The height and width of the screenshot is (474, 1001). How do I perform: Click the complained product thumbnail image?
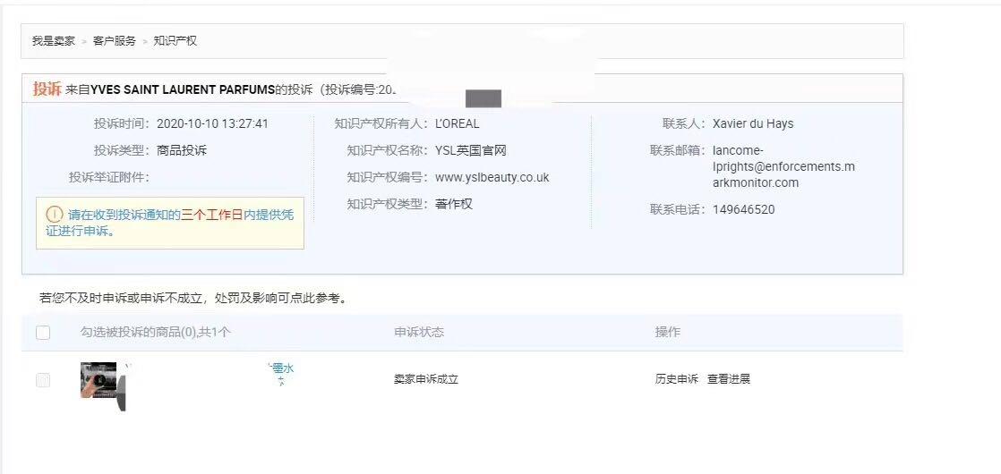point(98,380)
